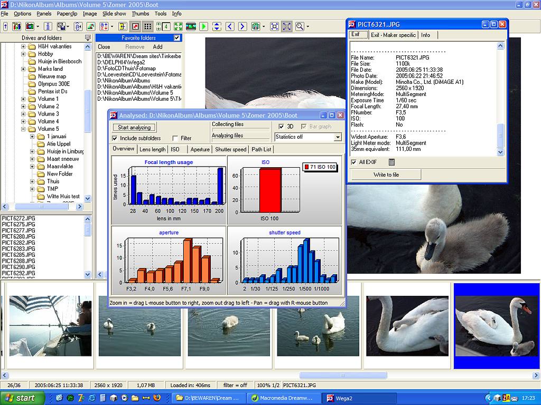Click the magnifier zoom icon in toolbar

[300, 26]
